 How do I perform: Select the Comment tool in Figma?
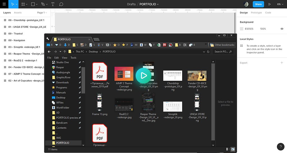[x=61, y=4]
